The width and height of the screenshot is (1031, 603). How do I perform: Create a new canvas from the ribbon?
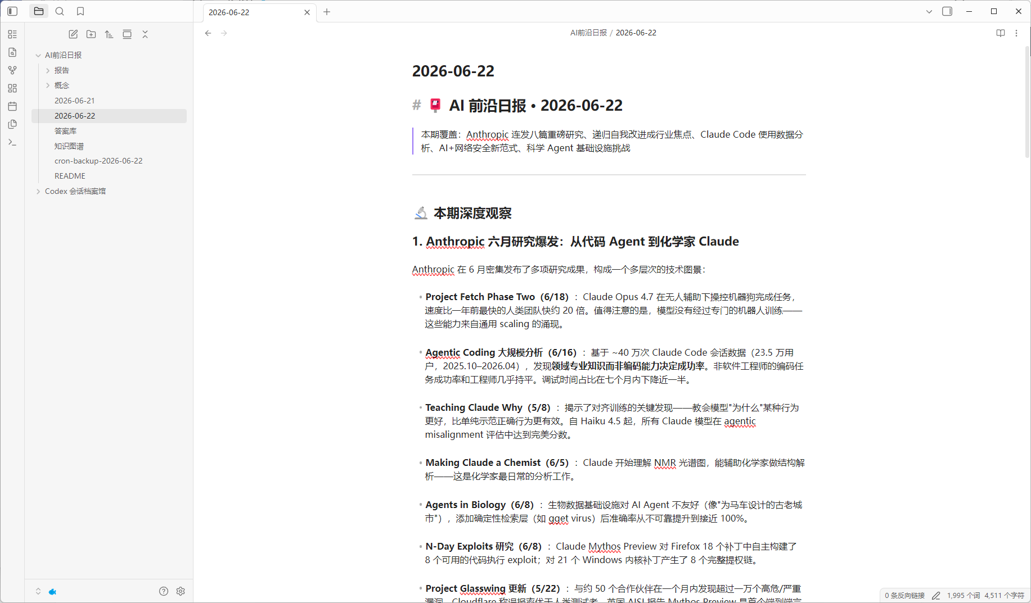(12, 88)
